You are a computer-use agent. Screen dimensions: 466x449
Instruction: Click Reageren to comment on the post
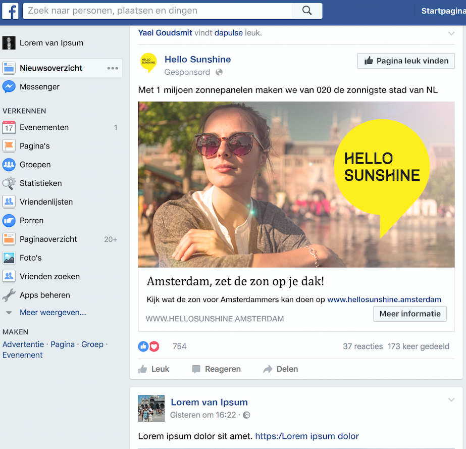217,369
